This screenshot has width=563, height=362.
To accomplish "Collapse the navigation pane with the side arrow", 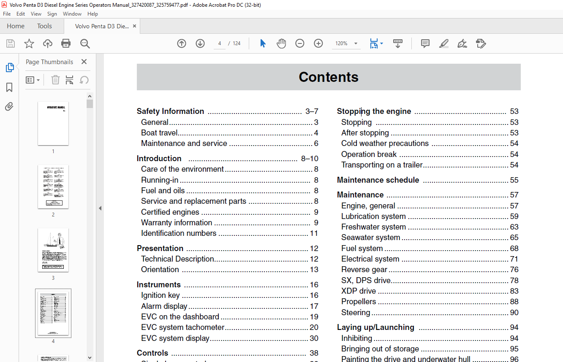I will pos(100,208).
